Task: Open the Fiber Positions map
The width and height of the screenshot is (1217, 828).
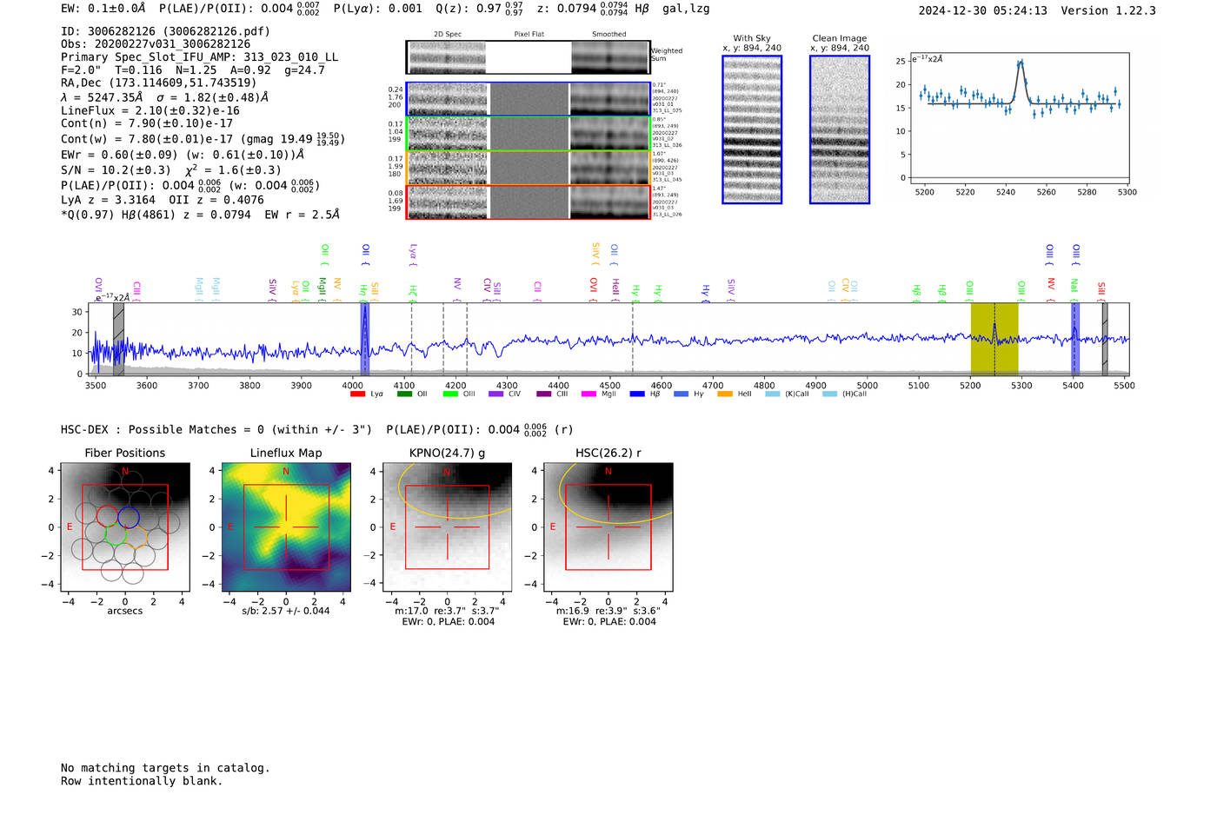Action: click(x=125, y=527)
